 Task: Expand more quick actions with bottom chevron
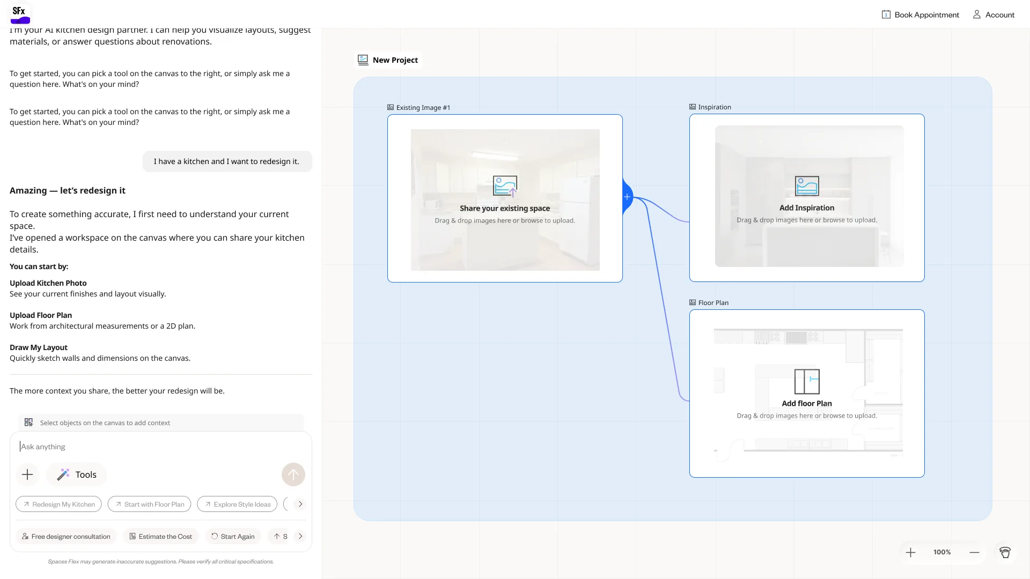300,536
